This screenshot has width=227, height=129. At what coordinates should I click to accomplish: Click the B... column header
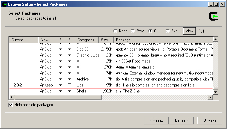(61, 40)
